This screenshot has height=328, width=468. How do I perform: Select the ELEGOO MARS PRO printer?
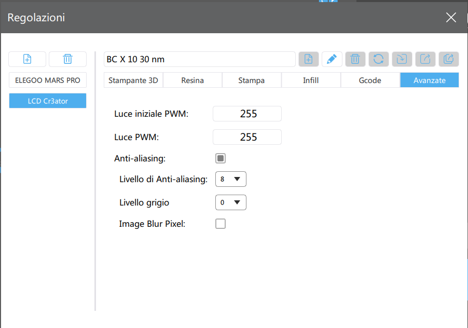tap(48, 80)
